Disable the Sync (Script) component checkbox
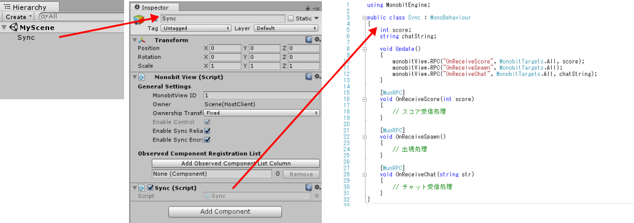 151,187
